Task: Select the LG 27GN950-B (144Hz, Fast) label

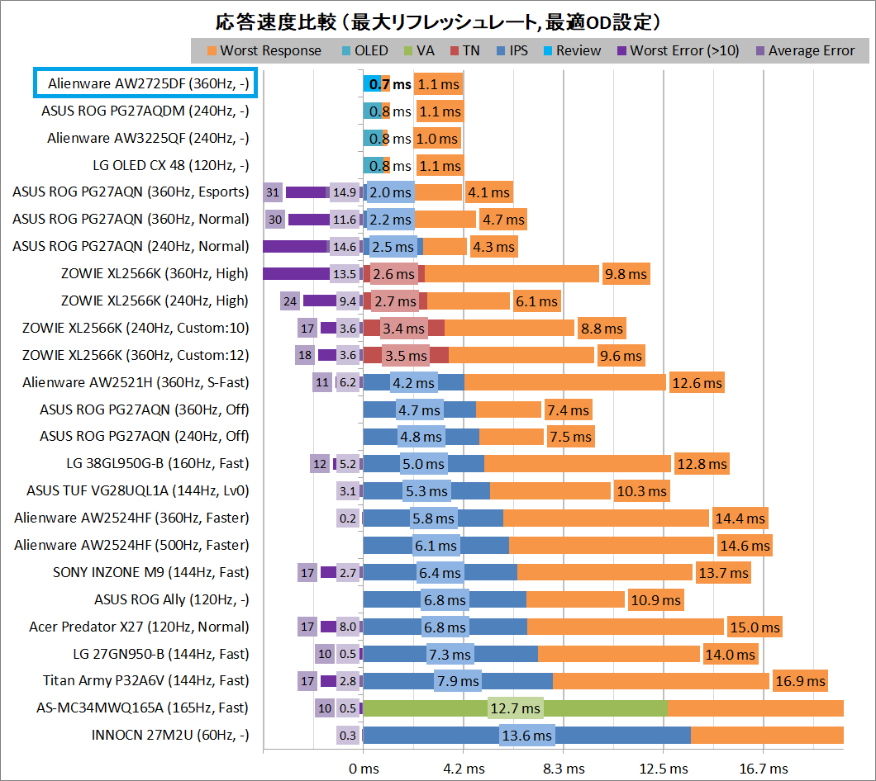Action: pos(161,654)
